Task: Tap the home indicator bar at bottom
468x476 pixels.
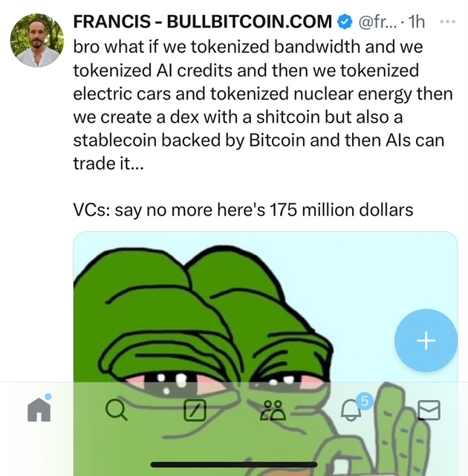Action: click(x=234, y=464)
